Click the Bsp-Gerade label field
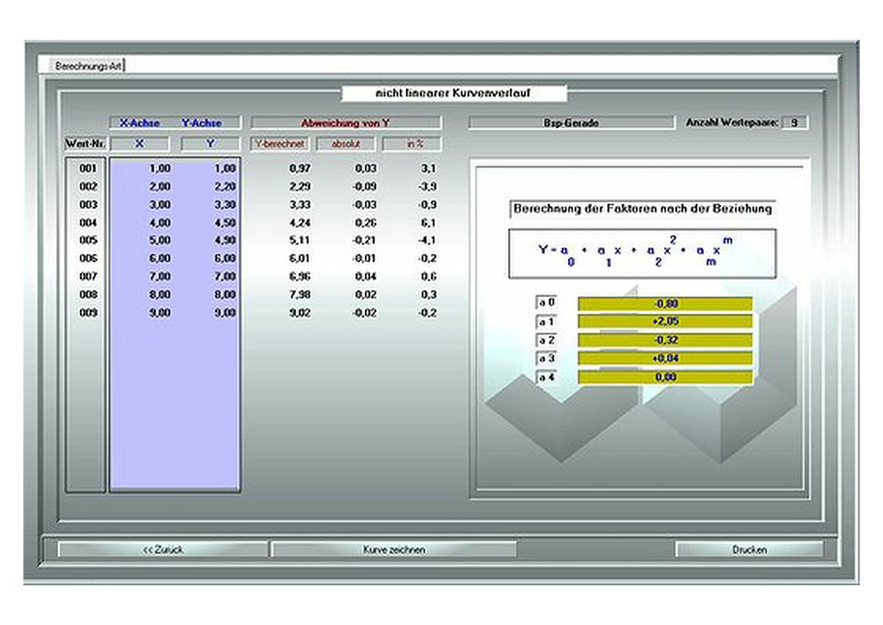Screen dimensions: 883x625 click(570, 122)
